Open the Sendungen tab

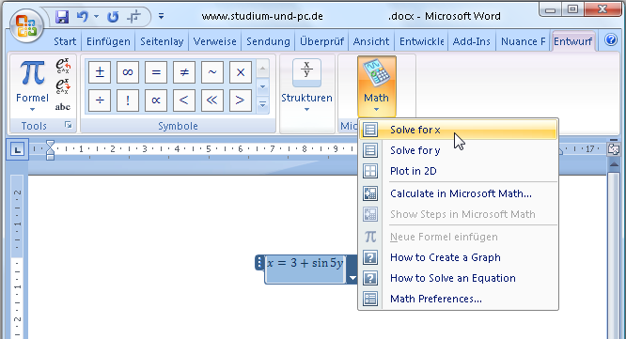pos(268,41)
